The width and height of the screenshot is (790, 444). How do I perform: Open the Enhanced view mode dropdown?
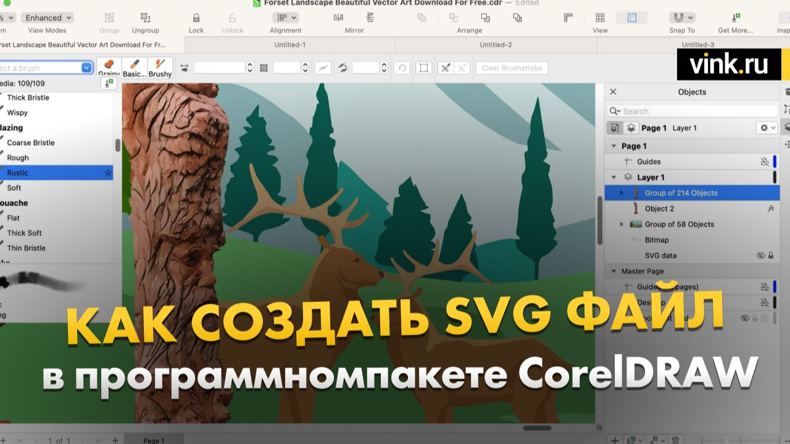[x=48, y=18]
